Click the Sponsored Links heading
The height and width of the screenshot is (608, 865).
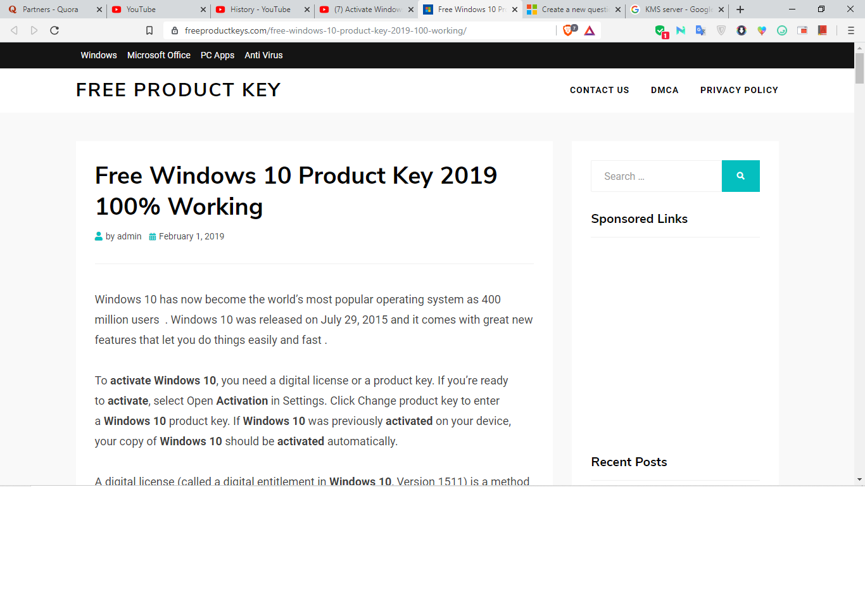[x=639, y=218]
